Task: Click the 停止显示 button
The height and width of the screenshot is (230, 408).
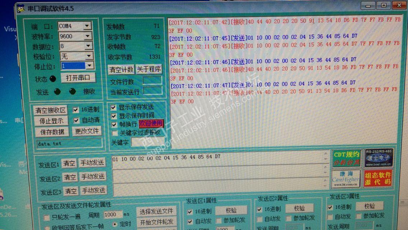Action: coord(51,121)
